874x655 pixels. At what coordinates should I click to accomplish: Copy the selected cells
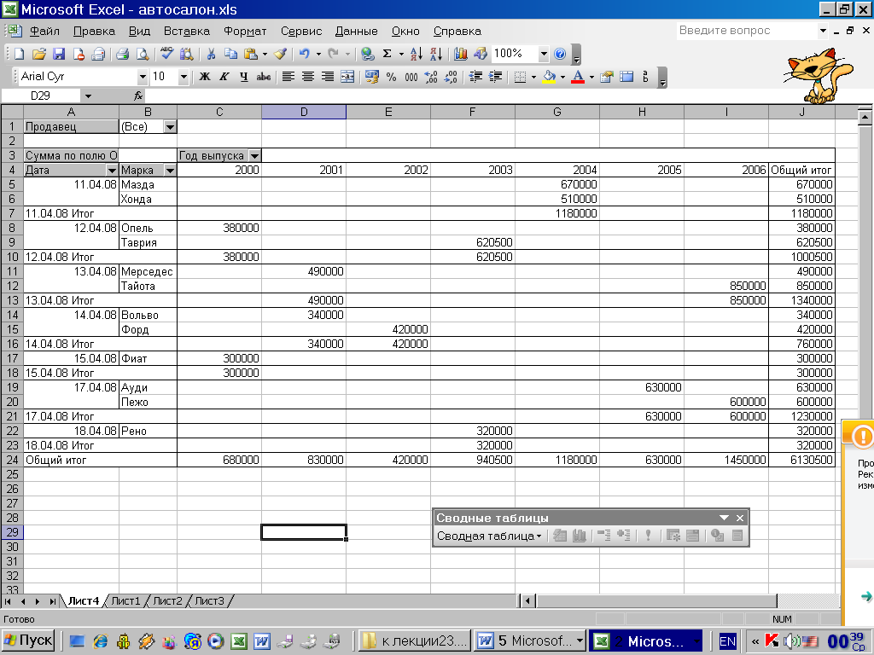pyautogui.click(x=230, y=54)
